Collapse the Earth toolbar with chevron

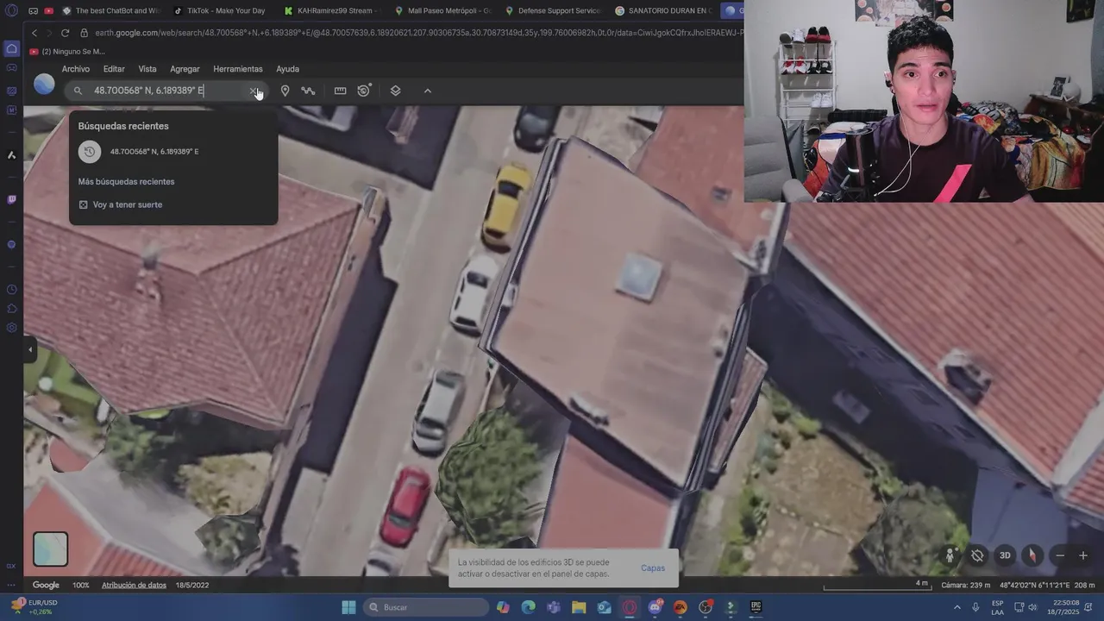click(x=427, y=91)
